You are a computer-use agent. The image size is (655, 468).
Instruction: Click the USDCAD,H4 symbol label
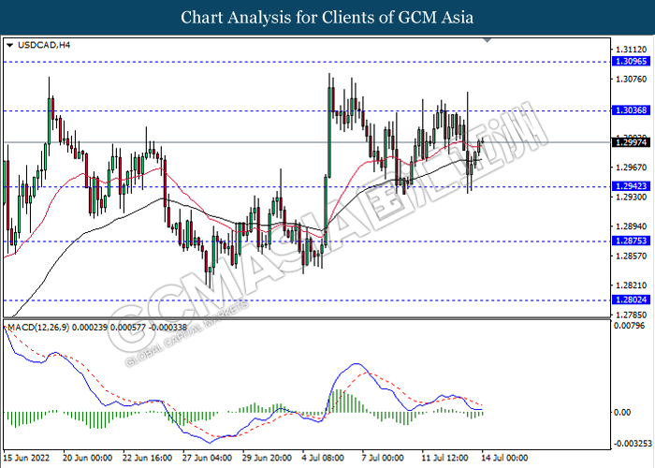pyautogui.click(x=44, y=45)
